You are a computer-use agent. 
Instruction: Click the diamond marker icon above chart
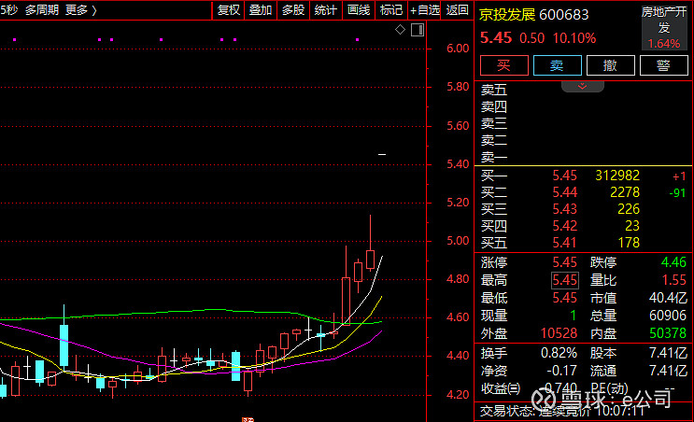coord(401,30)
